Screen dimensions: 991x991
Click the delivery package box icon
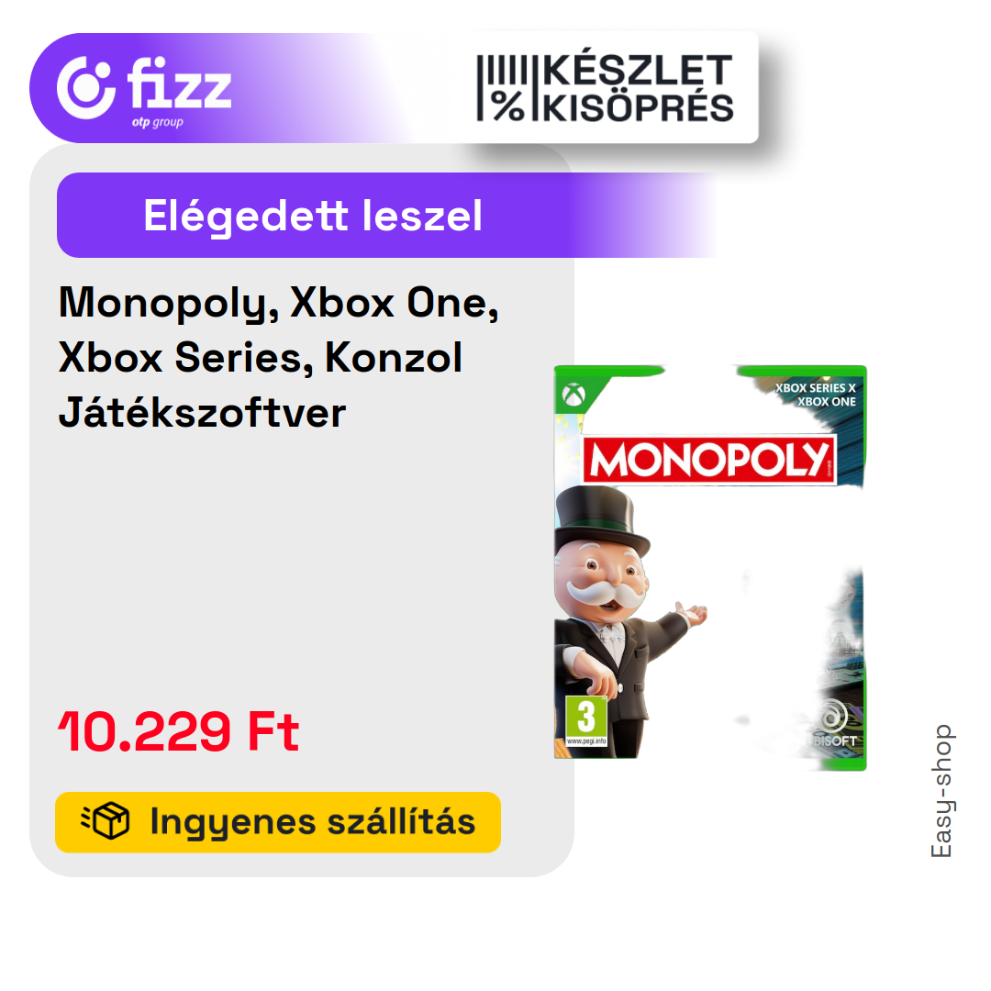pyautogui.click(x=106, y=821)
